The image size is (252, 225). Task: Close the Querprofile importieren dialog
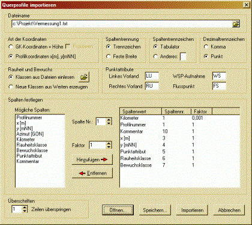tap(247, 5)
